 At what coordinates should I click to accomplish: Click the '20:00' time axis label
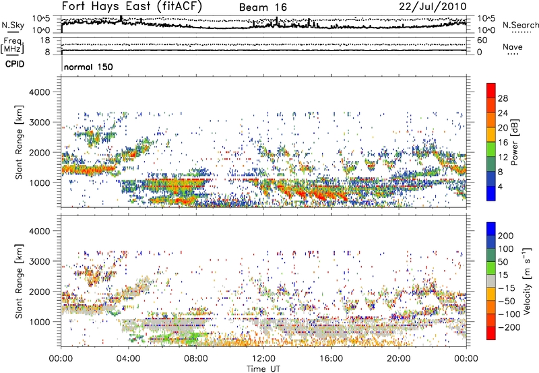coord(398,359)
